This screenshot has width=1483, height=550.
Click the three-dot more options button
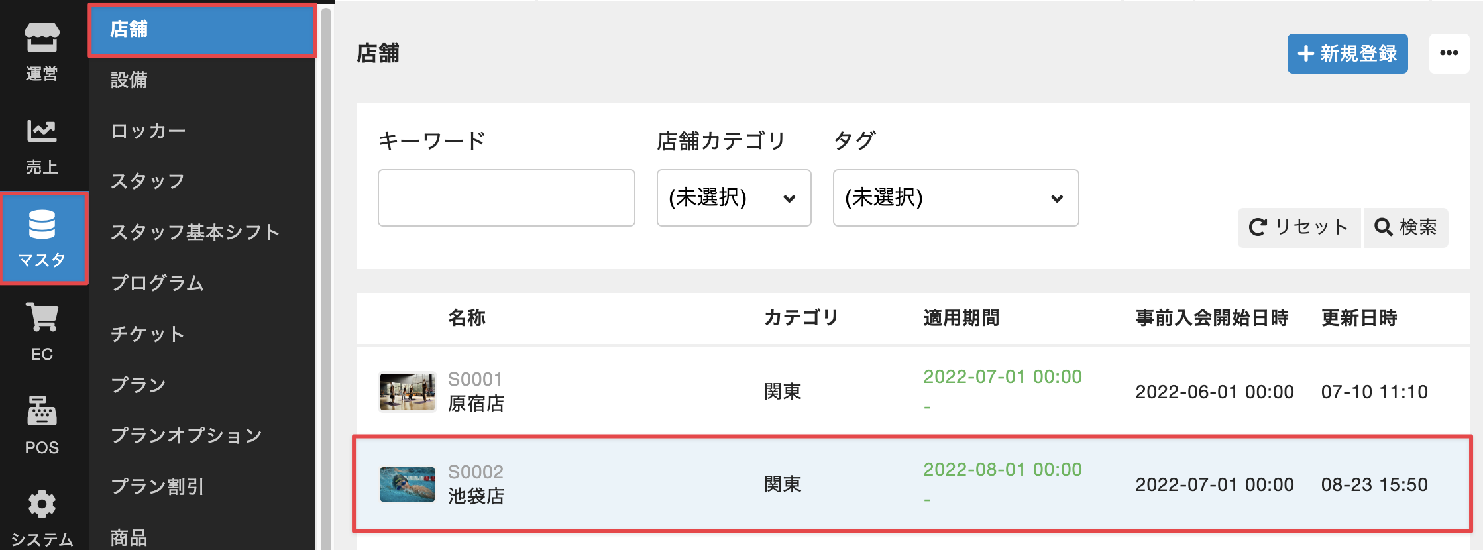[1449, 53]
